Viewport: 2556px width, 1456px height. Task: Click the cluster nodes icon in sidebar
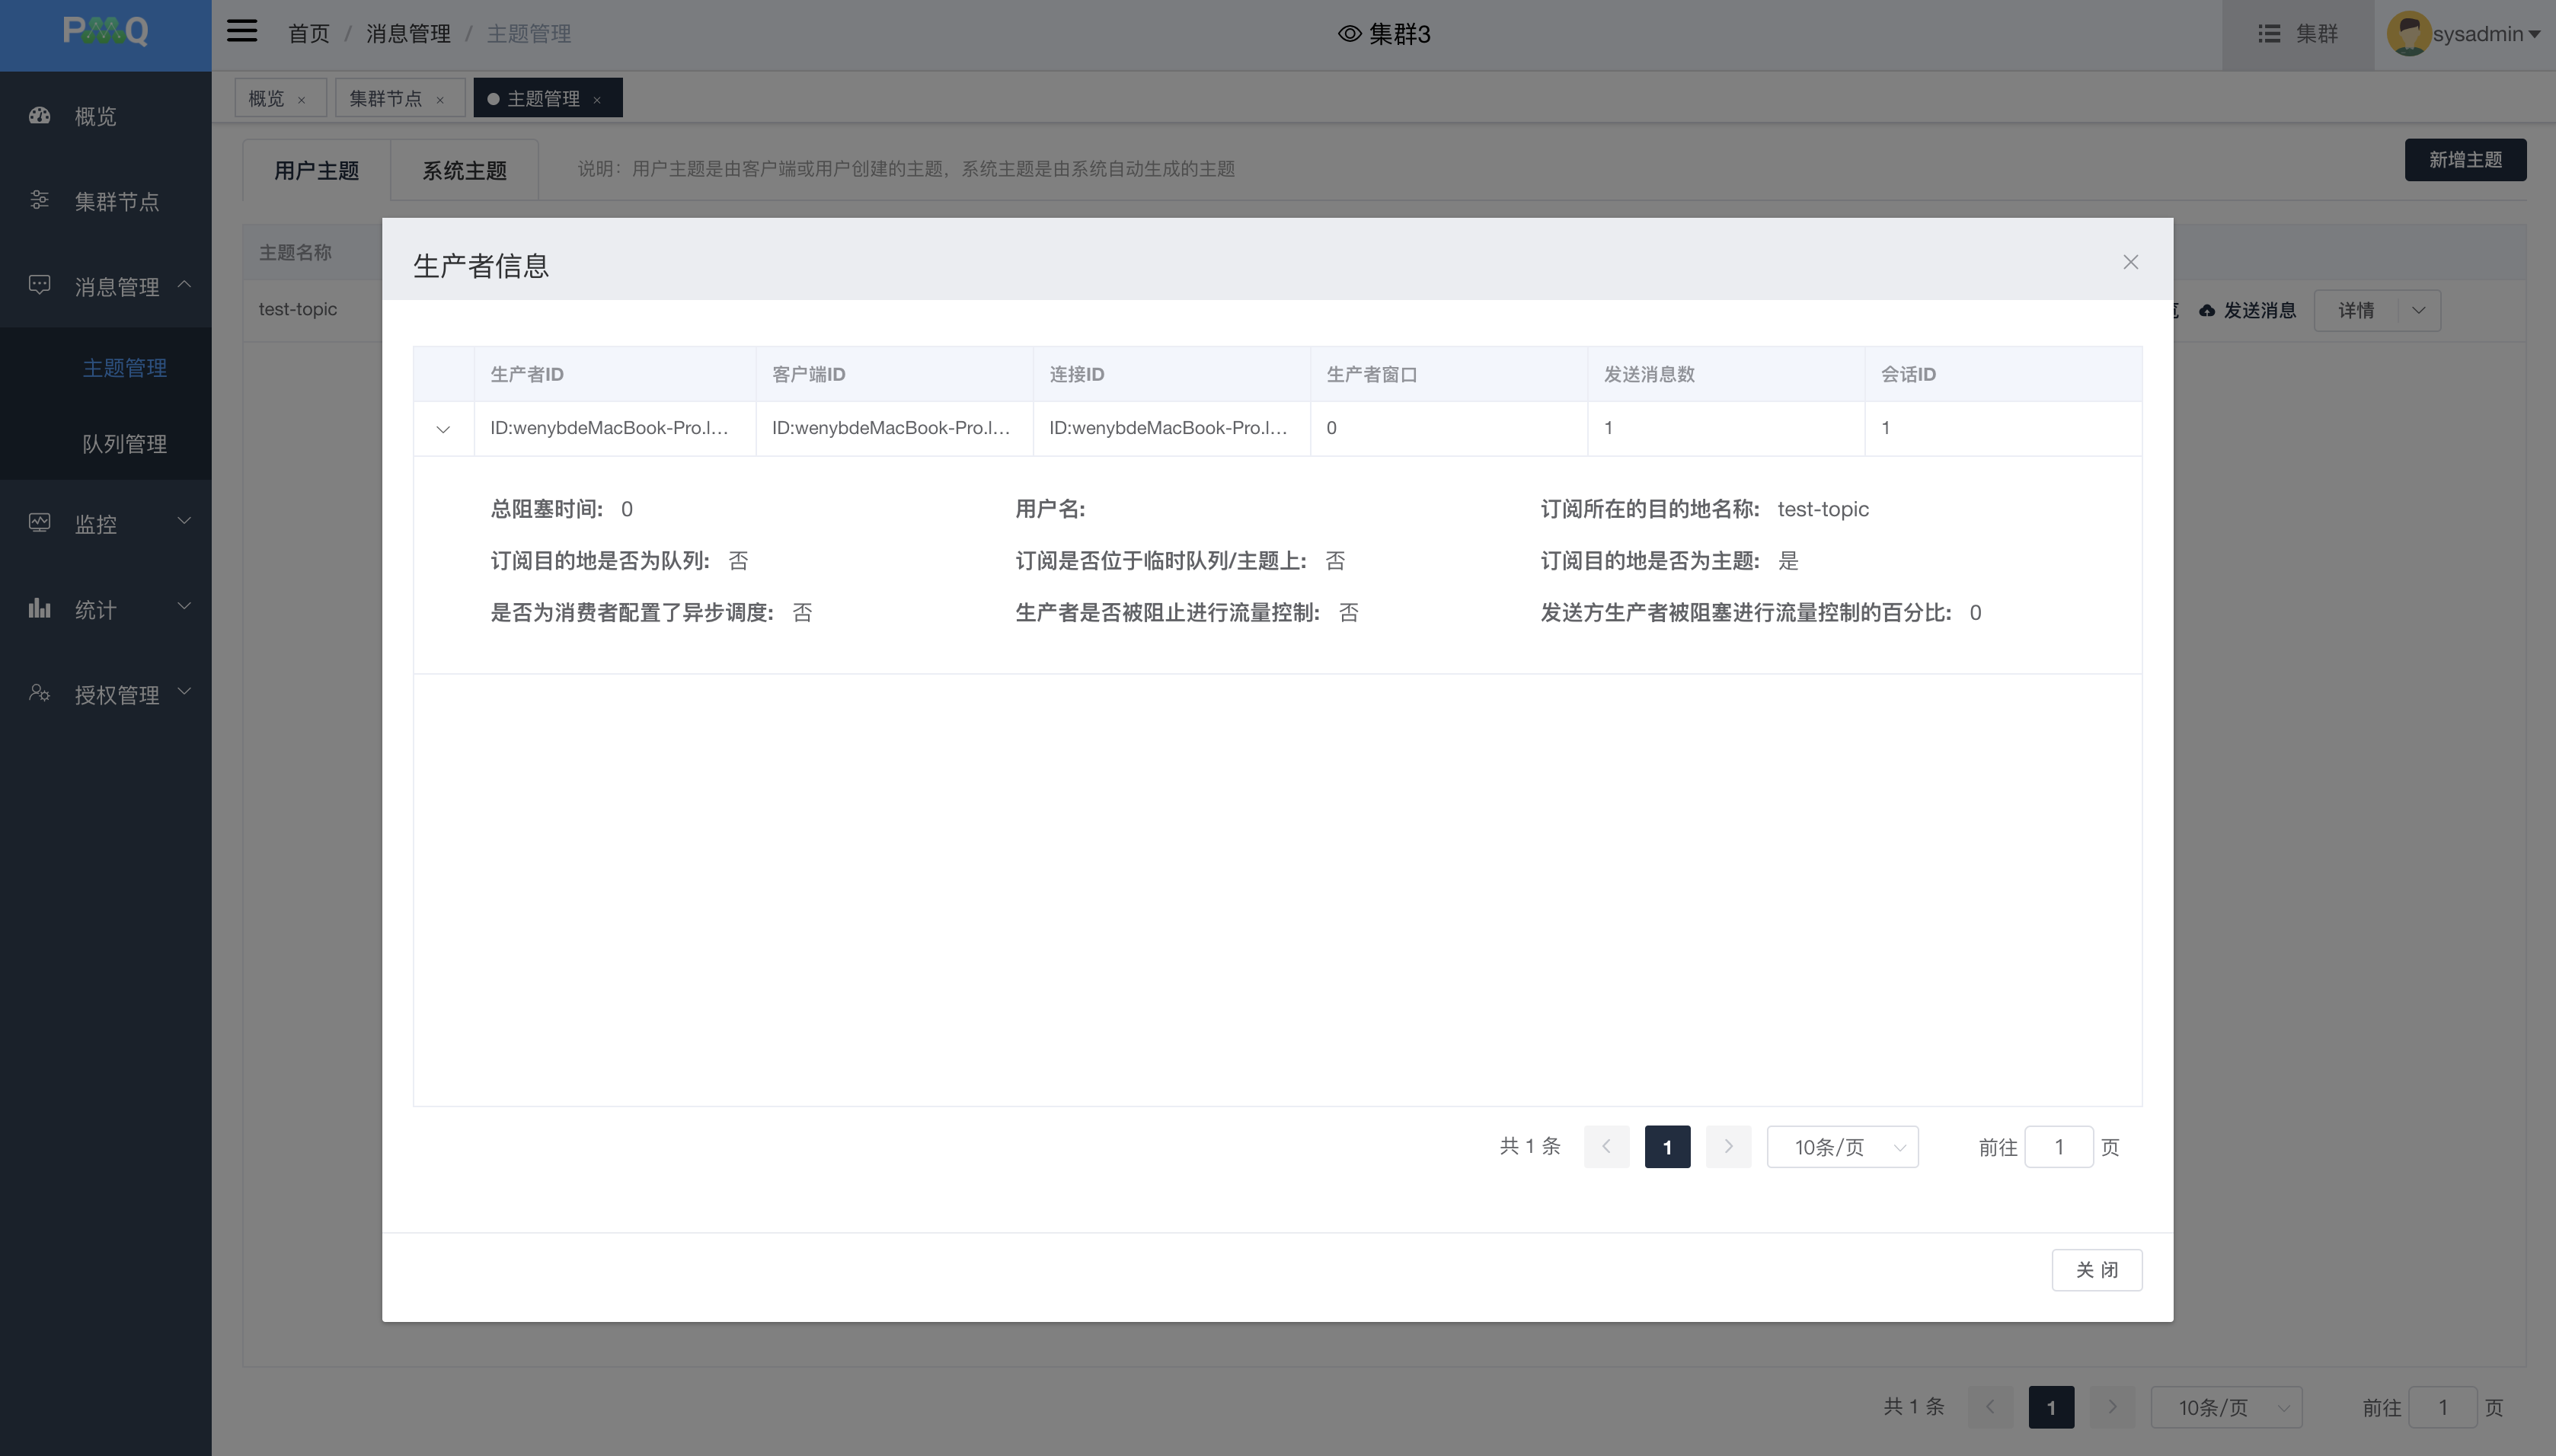[40, 201]
